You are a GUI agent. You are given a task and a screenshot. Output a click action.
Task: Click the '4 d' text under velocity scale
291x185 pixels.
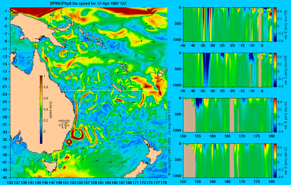tap(64, 128)
